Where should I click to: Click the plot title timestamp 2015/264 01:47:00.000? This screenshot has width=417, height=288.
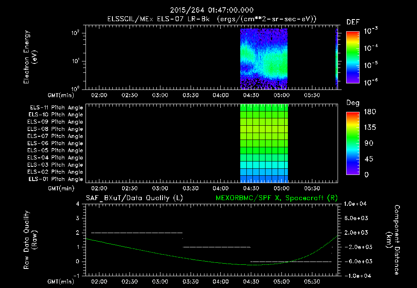coord(212,10)
